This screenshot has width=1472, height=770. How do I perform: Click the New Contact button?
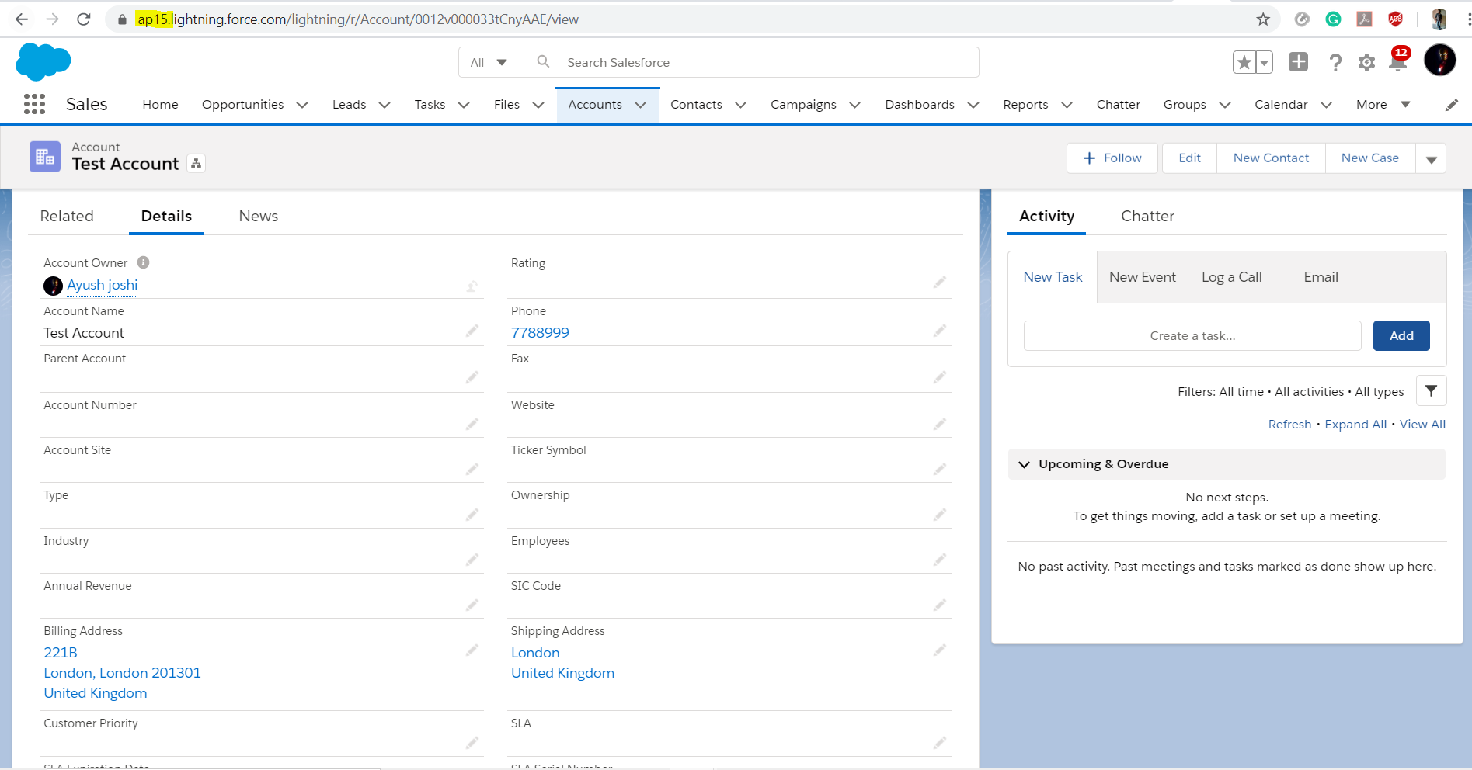1271,158
